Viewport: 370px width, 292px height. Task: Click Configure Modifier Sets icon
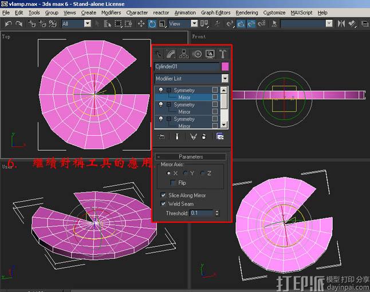[x=220, y=137]
